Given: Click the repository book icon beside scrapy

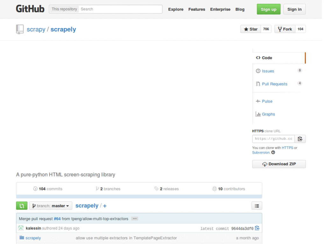Looking at the screenshot, I should click(x=20, y=29).
